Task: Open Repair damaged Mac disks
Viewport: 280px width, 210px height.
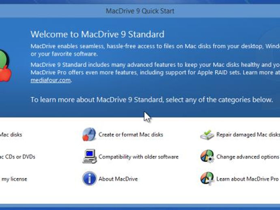Action: click(248, 135)
